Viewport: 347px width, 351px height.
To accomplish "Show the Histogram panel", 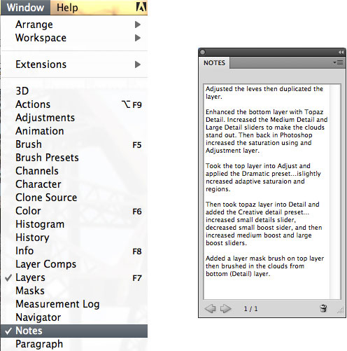I will pyautogui.click(x=74, y=224).
